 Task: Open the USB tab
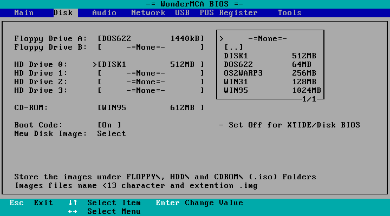pos(183,12)
